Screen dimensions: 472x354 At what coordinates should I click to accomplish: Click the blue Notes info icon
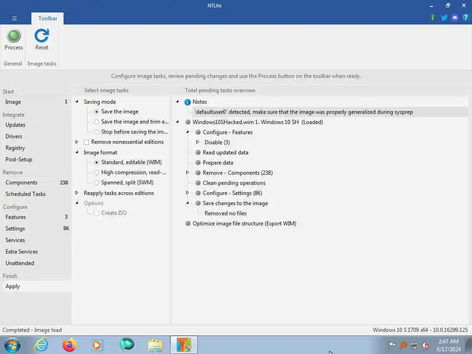(x=188, y=102)
